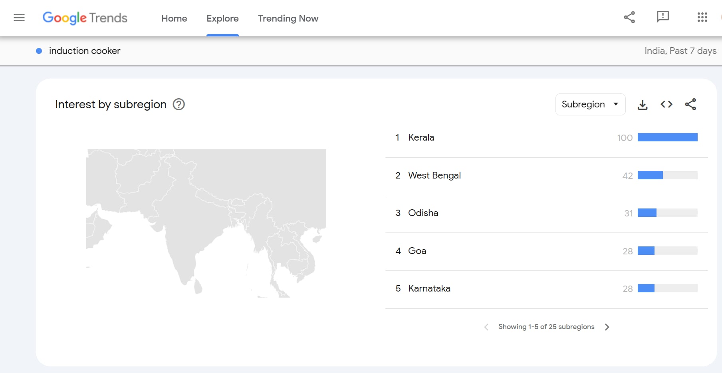Click the Google Trends logo
Screen dimensions: 722x373
tap(85, 18)
